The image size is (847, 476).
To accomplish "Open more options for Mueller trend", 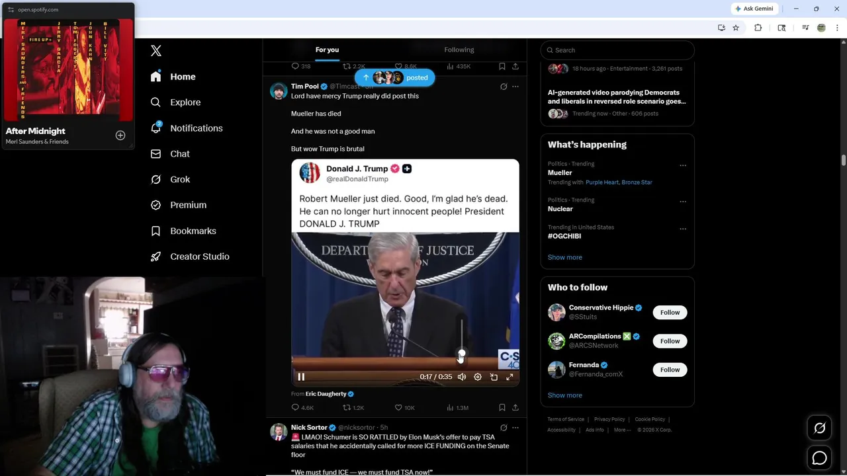I will click(683, 165).
